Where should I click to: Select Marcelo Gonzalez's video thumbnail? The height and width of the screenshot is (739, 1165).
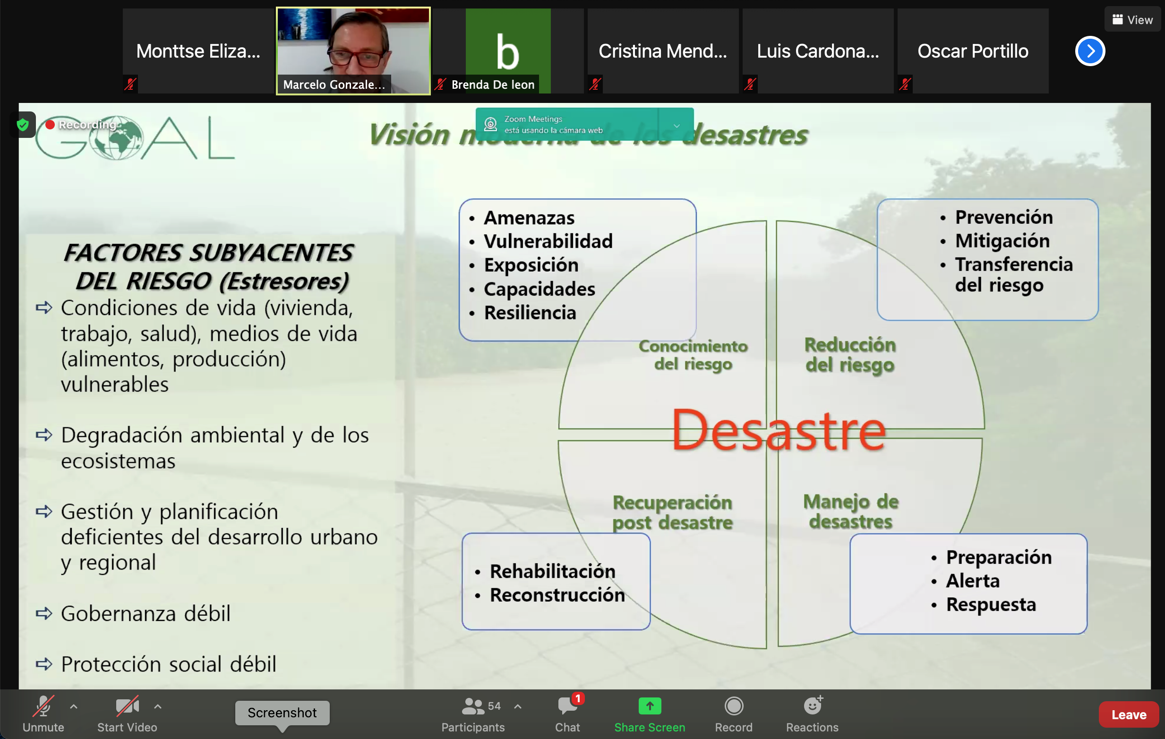[353, 51]
